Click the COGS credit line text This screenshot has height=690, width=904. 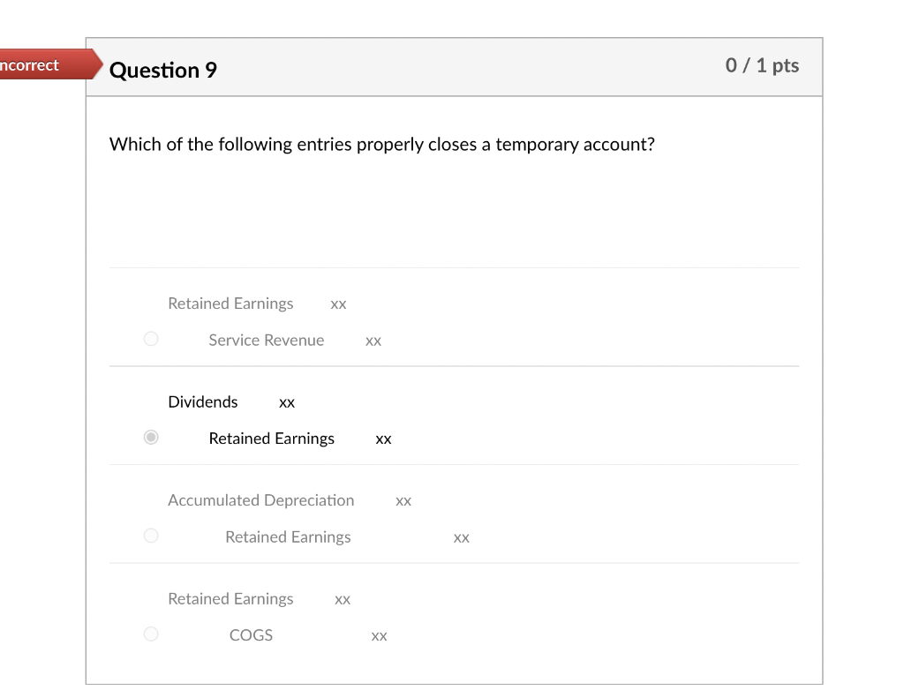click(251, 635)
